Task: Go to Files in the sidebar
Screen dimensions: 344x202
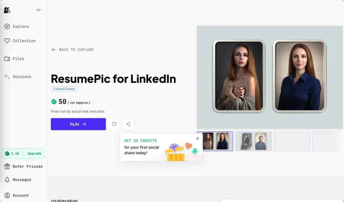Action: pos(18,59)
